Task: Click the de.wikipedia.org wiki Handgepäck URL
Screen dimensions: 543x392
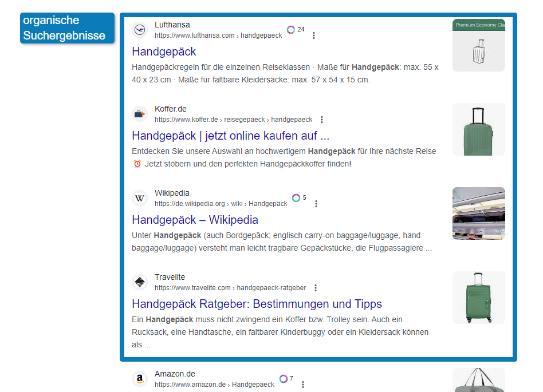Action: click(221, 204)
